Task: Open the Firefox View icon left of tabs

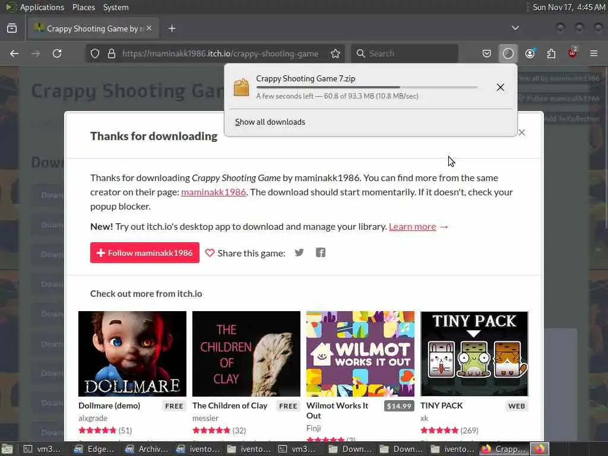Action: pyautogui.click(x=12, y=28)
